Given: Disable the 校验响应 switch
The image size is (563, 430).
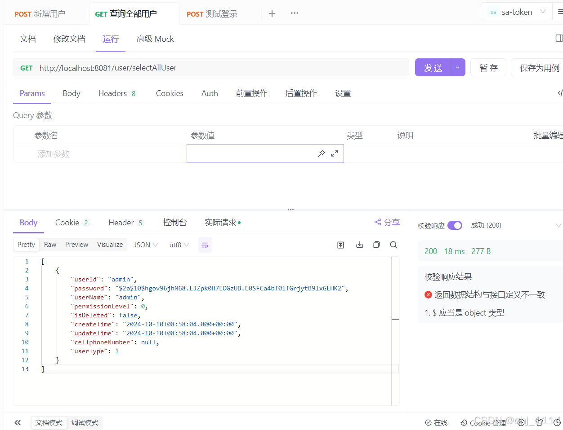Looking at the screenshot, I should (455, 225).
